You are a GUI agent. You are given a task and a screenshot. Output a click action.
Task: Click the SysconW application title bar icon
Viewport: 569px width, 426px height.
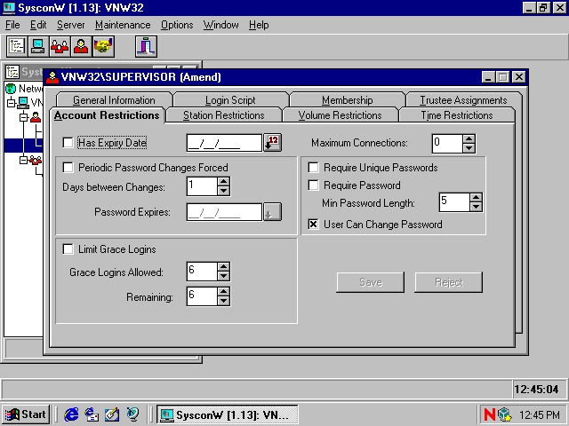click(x=9, y=7)
